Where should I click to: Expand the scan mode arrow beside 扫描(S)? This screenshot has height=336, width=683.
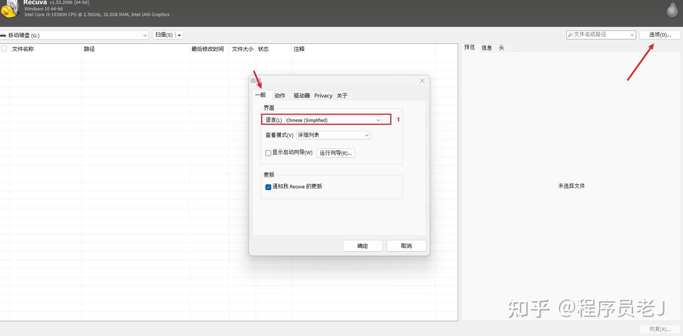coord(179,35)
